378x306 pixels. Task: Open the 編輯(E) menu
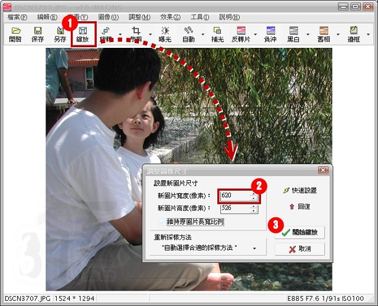47,17
